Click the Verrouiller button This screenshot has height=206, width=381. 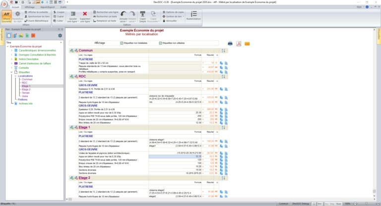(170, 21)
